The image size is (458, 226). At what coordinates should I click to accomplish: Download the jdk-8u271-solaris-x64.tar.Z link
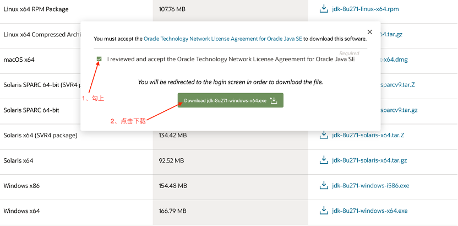pyautogui.click(x=368, y=135)
